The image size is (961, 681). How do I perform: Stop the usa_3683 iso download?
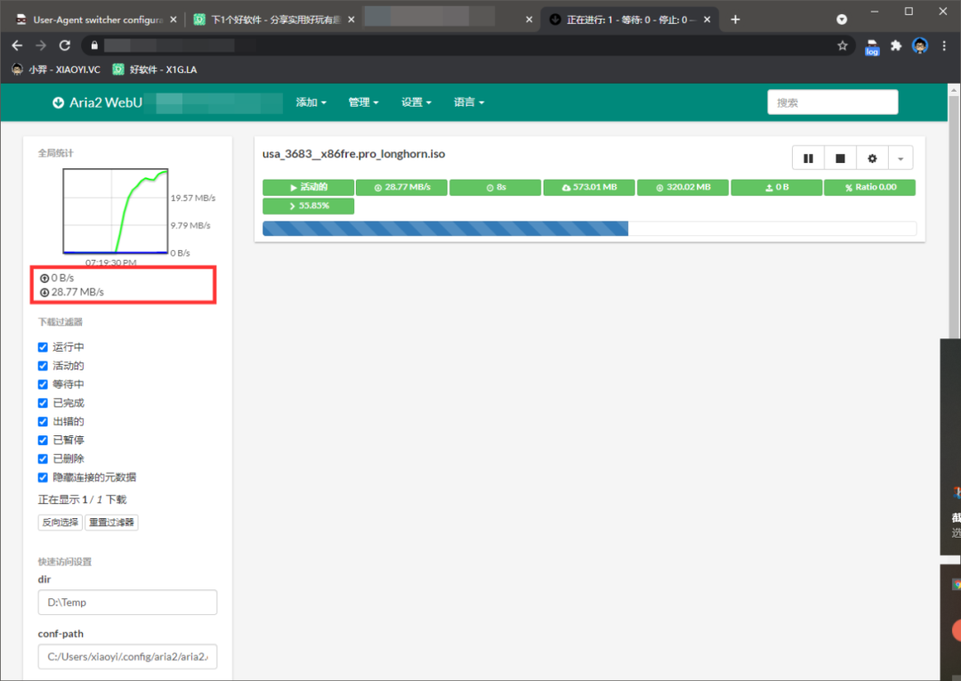click(x=840, y=158)
